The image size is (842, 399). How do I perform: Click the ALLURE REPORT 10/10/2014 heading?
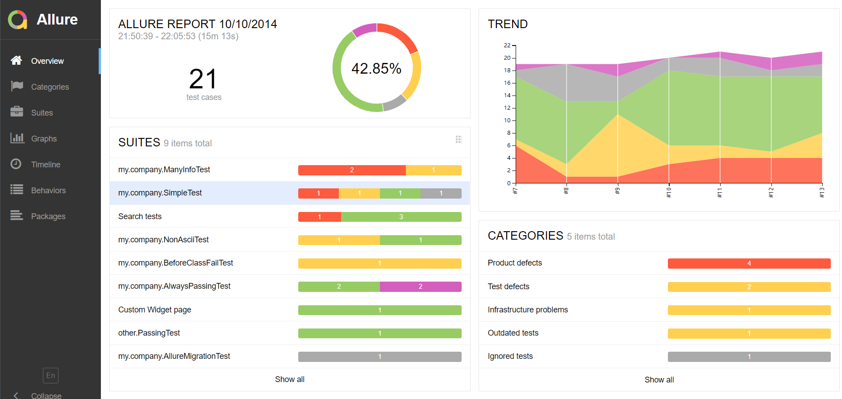pos(197,24)
